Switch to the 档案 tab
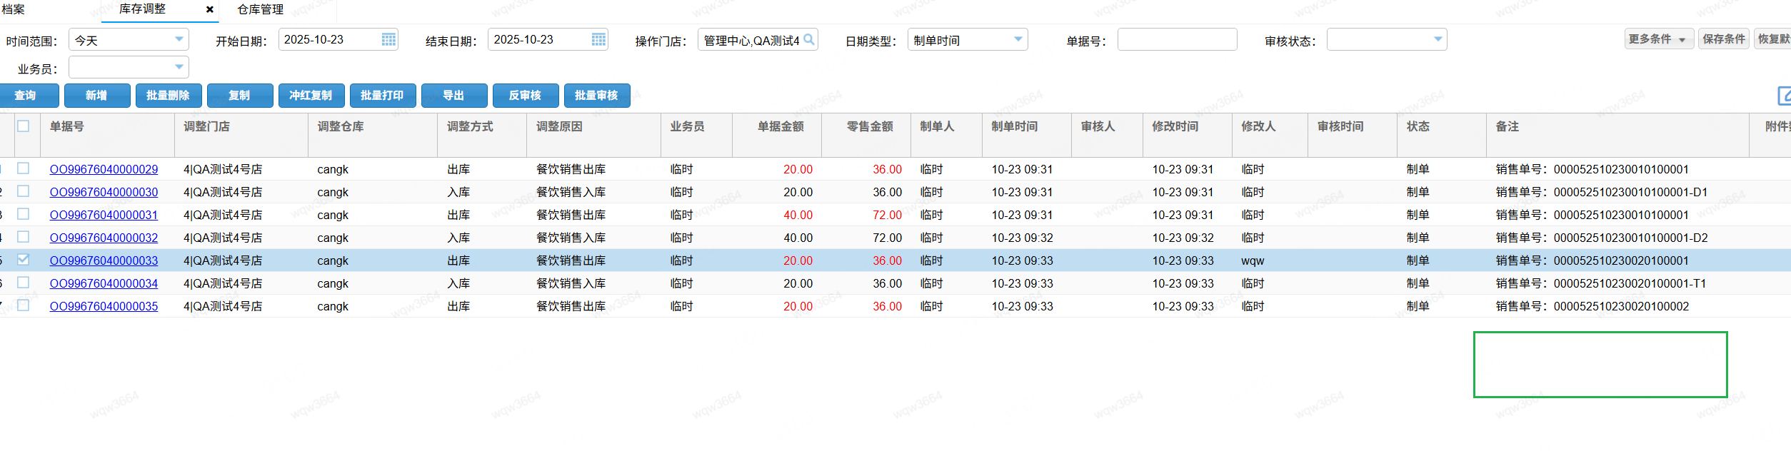The height and width of the screenshot is (451, 1791). tap(13, 9)
